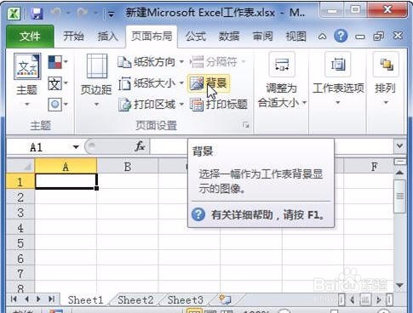Open the Name Box dropdown arrow

pyautogui.click(x=76, y=147)
